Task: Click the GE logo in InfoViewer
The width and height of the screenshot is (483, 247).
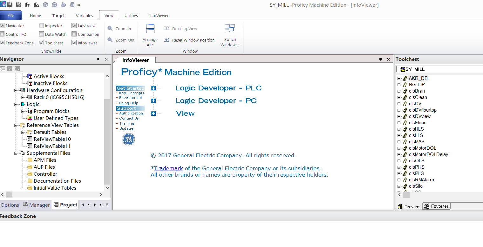Action: point(129,139)
